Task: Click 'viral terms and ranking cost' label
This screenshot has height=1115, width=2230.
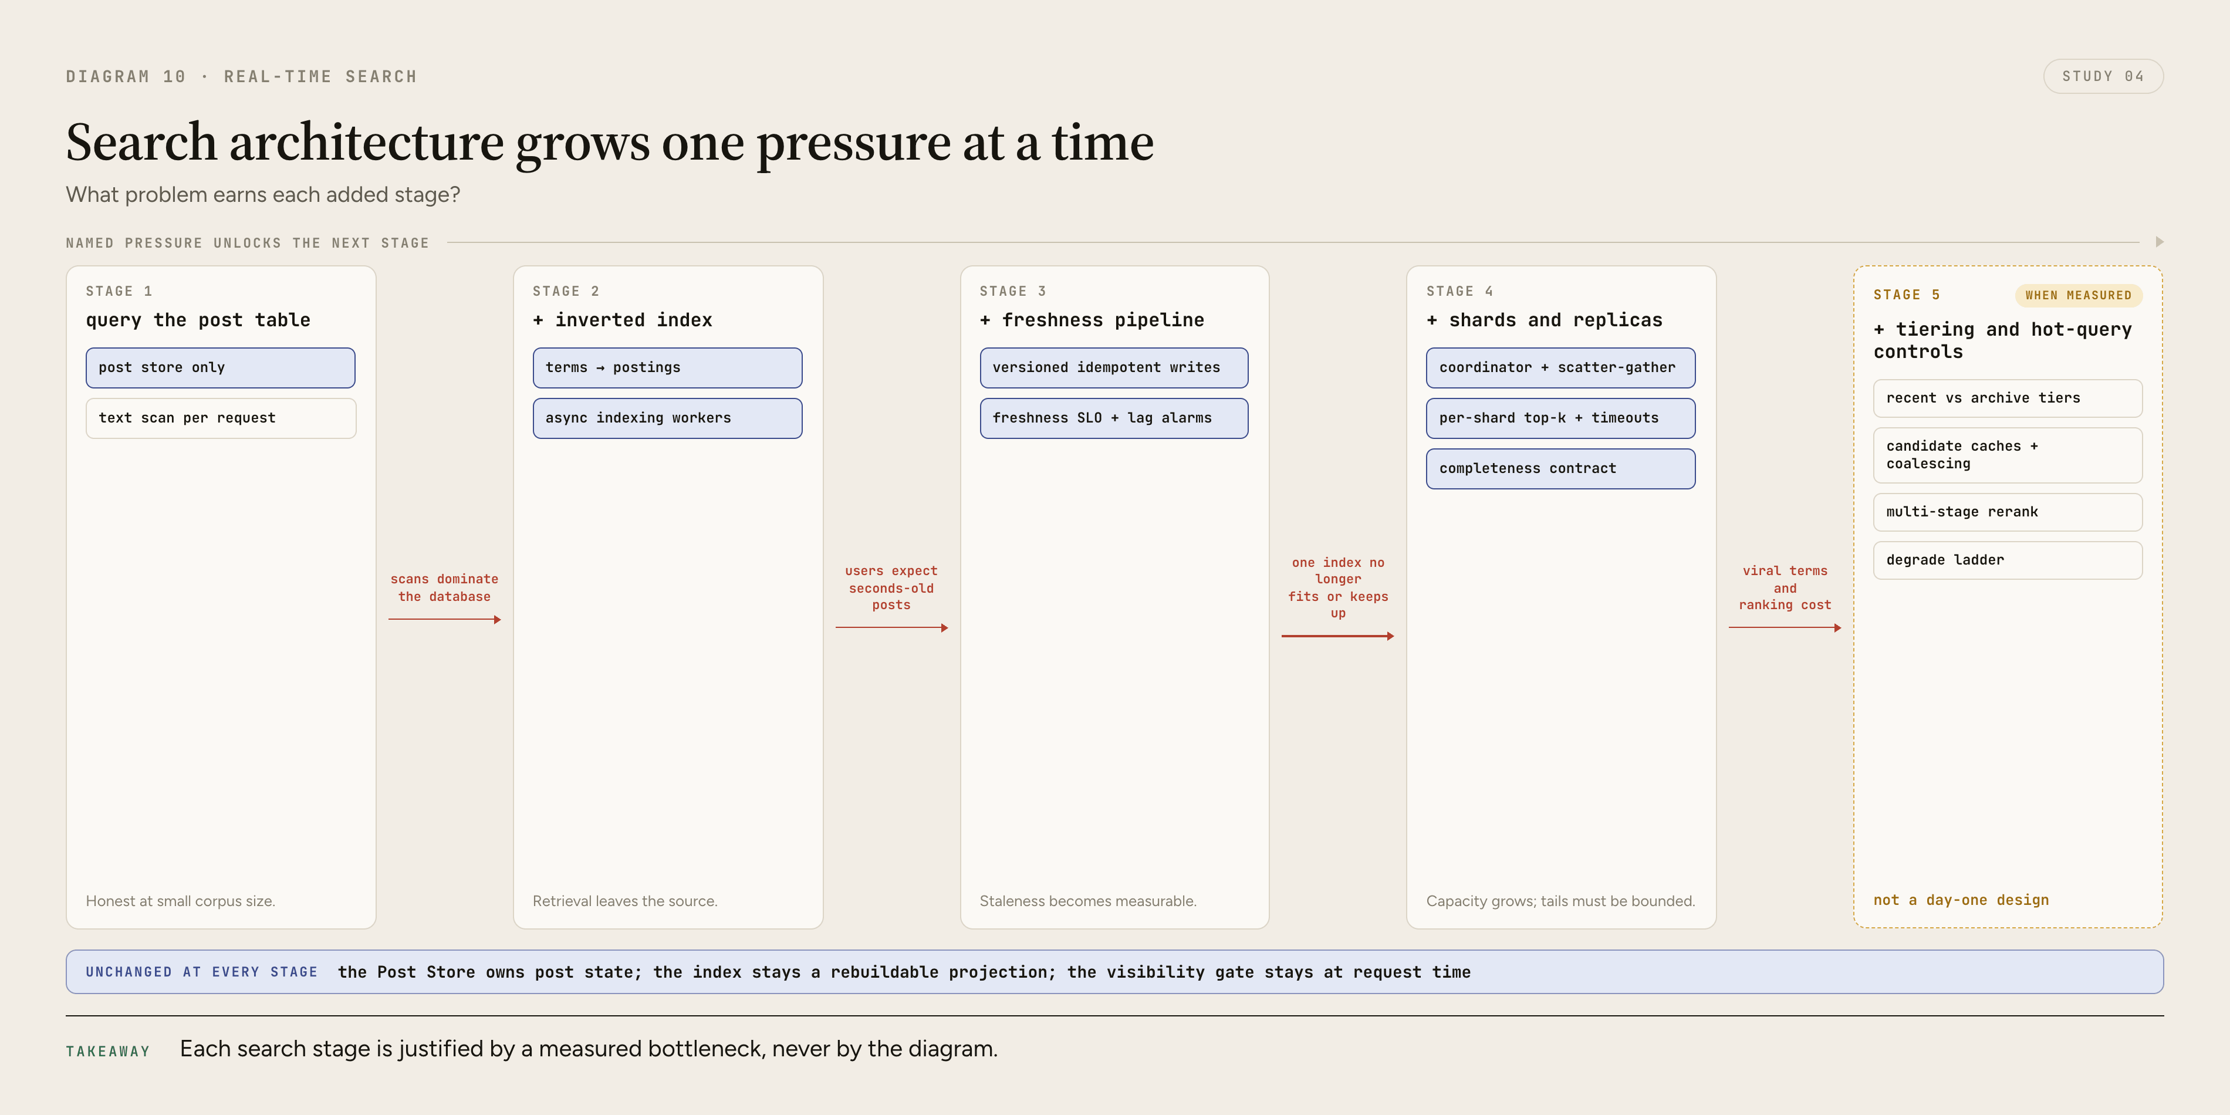Action: click(1784, 588)
